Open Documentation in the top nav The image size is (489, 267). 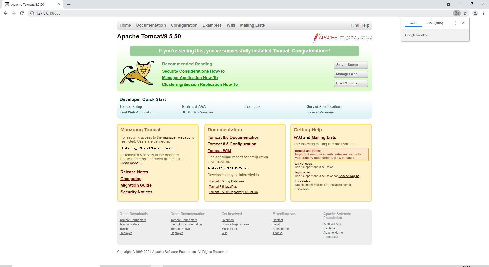[x=151, y=25]
